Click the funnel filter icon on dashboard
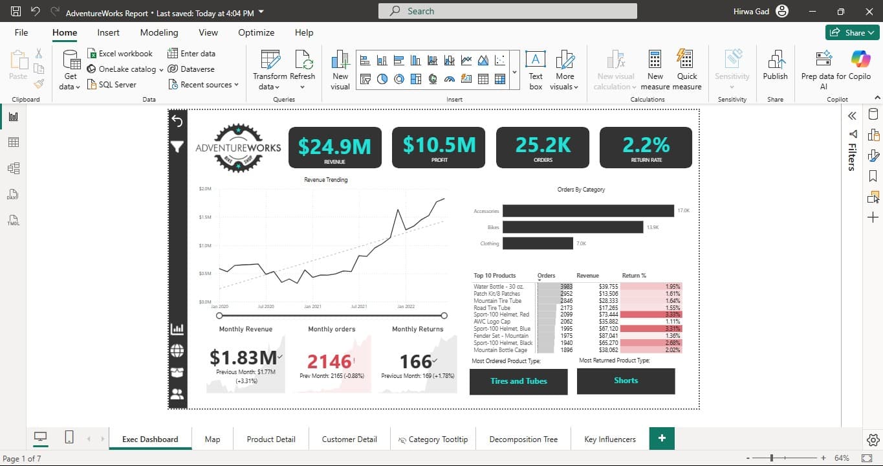The height and width of the screenshot is (466, 883). [177, 147]
